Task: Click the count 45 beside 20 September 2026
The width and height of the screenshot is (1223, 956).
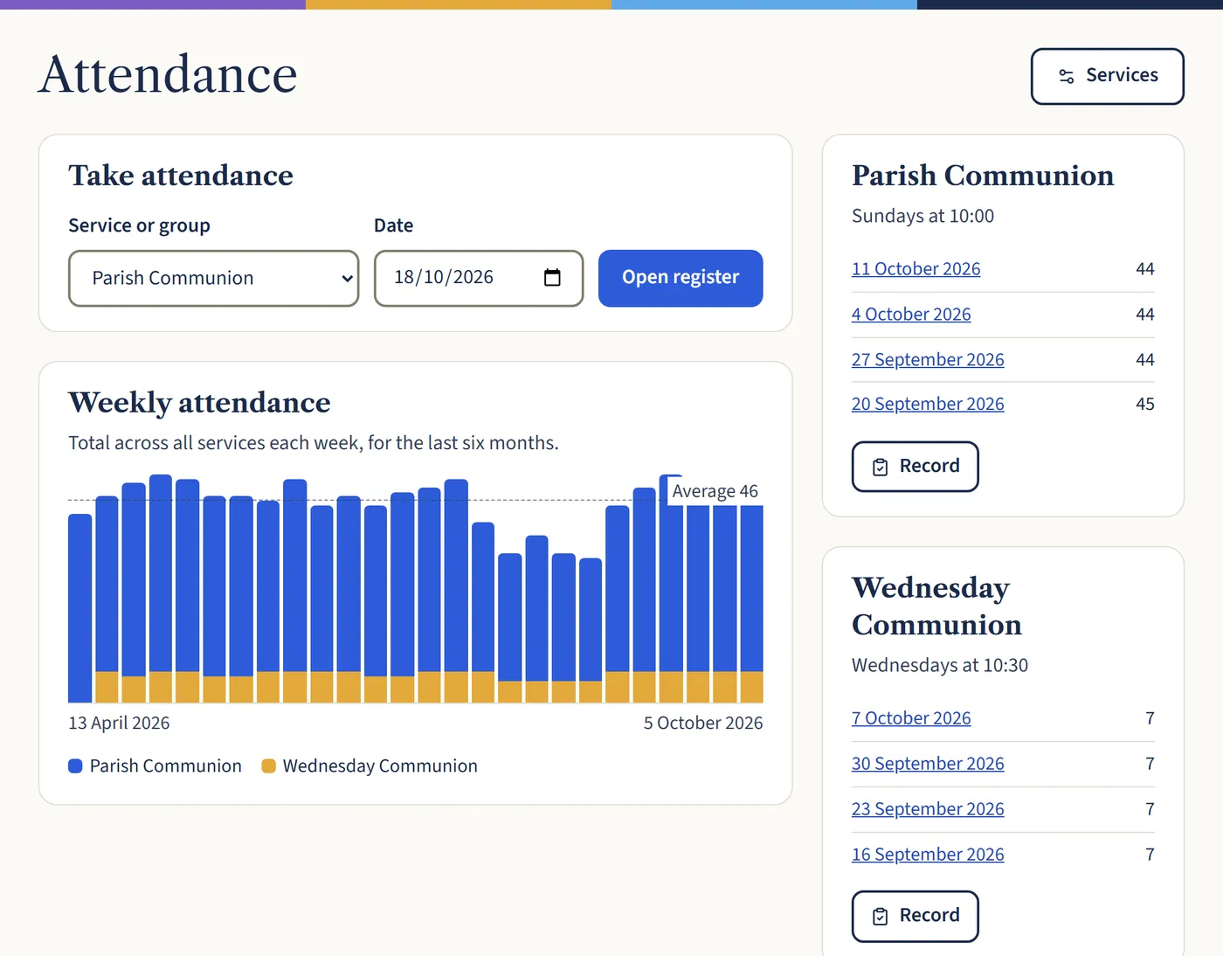Action: 1144,405
